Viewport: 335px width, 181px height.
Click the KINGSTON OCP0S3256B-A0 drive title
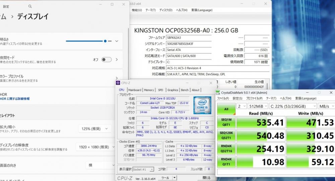[186, 30]
